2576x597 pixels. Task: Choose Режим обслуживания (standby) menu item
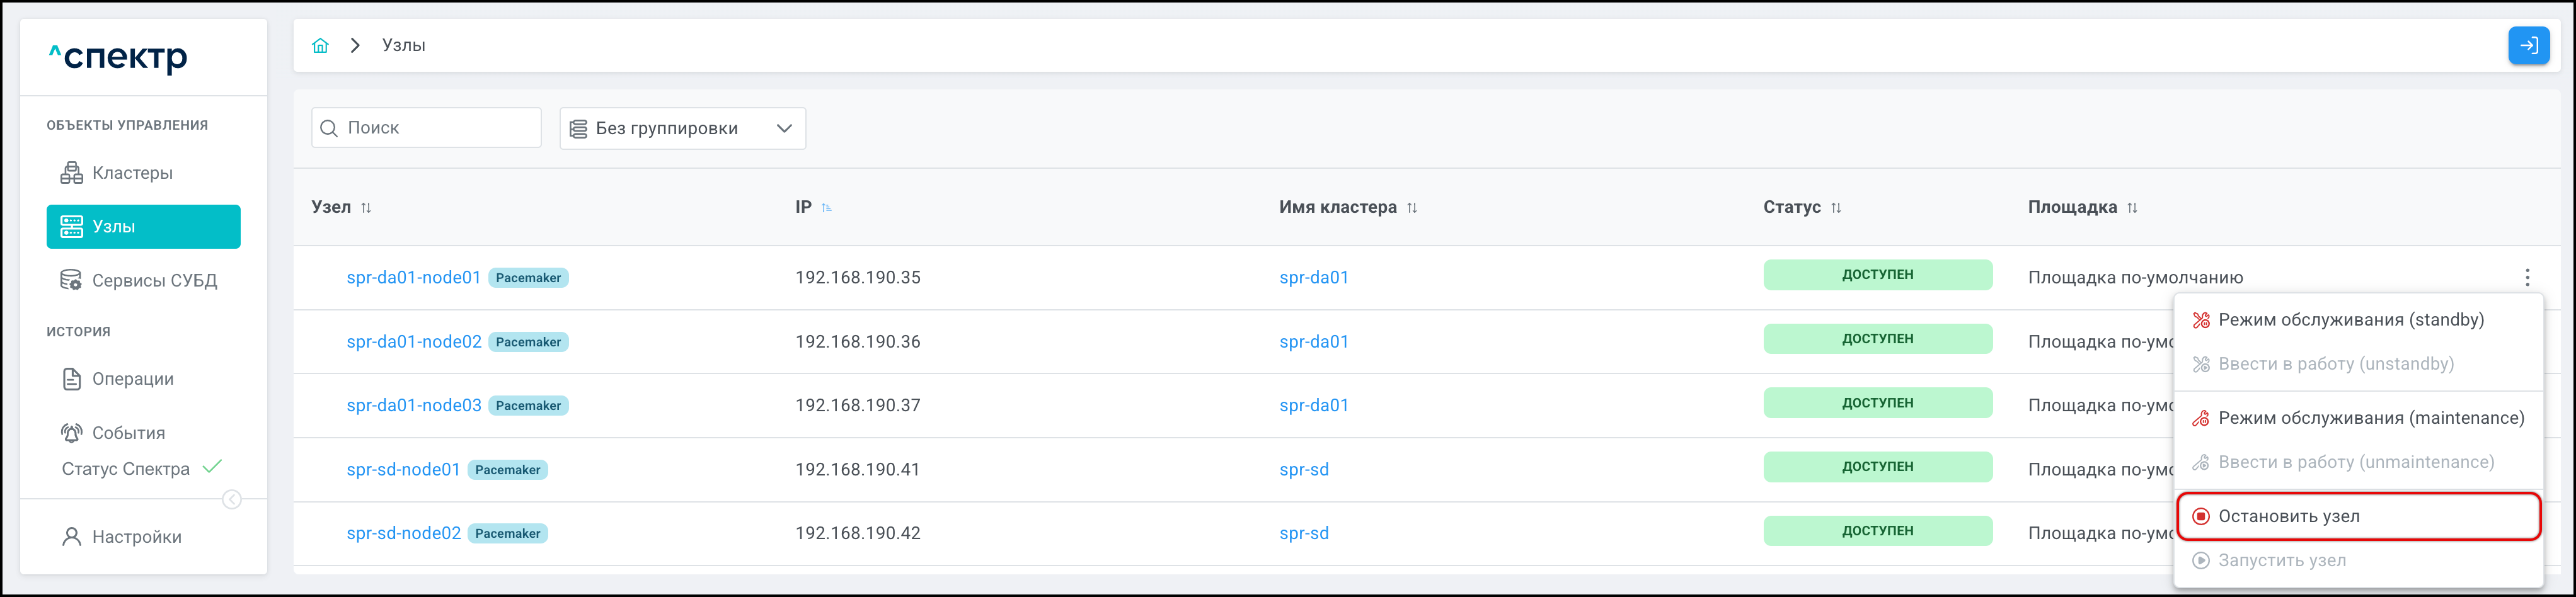coord(2350,320)
